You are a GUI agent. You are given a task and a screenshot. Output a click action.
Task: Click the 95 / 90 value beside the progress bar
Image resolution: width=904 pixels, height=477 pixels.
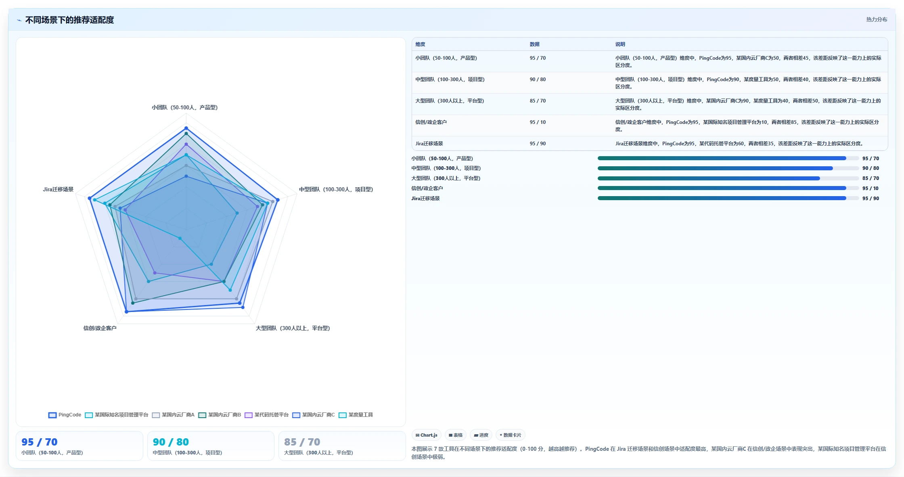point(871,199)
